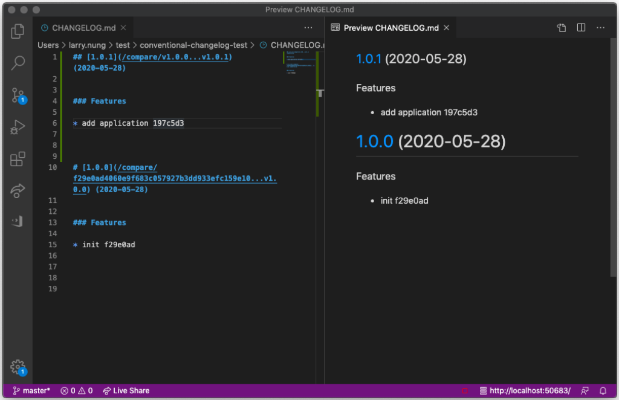The width and height of the screenshot is (619, 400).
Task: Open the Run and Debug view
Action: click(18, 127)
